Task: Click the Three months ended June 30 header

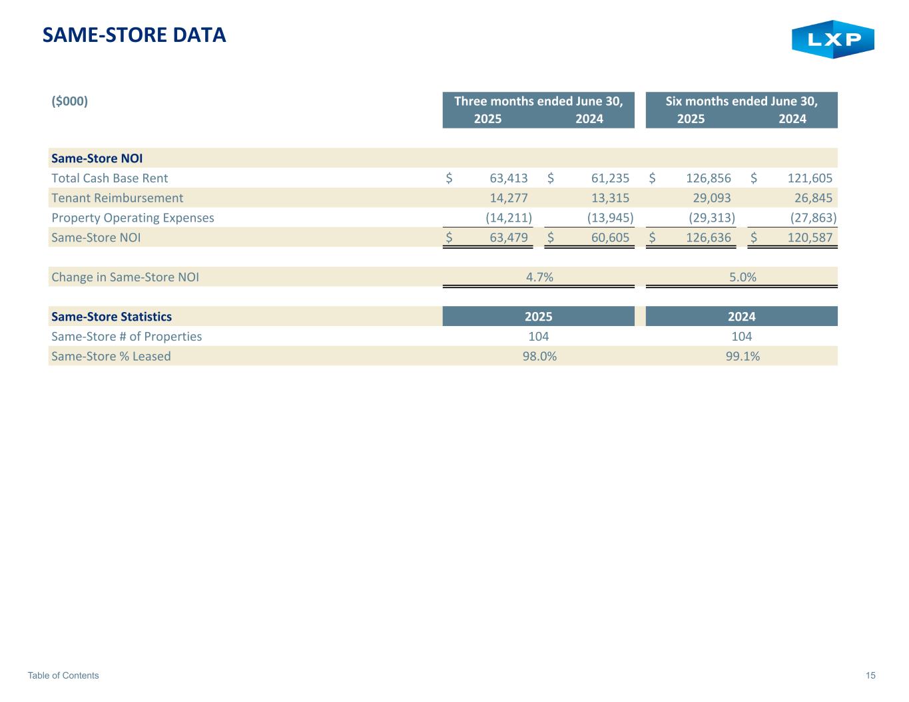Action: 538,101
